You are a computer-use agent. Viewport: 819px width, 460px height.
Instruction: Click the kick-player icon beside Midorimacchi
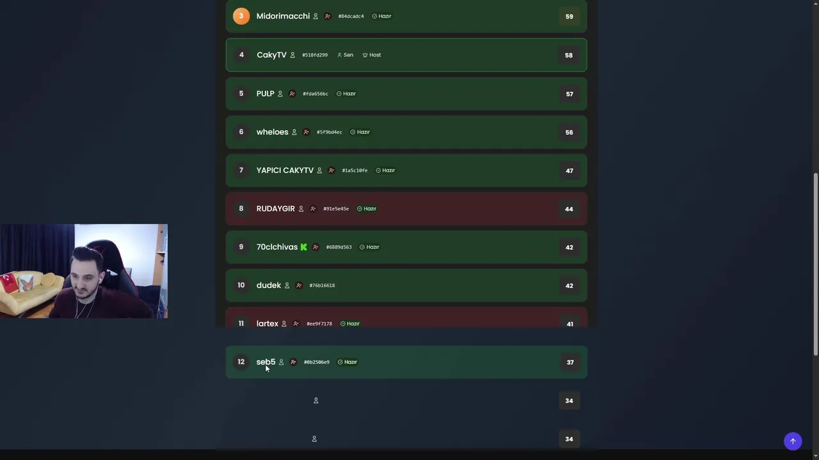[328, 16]
